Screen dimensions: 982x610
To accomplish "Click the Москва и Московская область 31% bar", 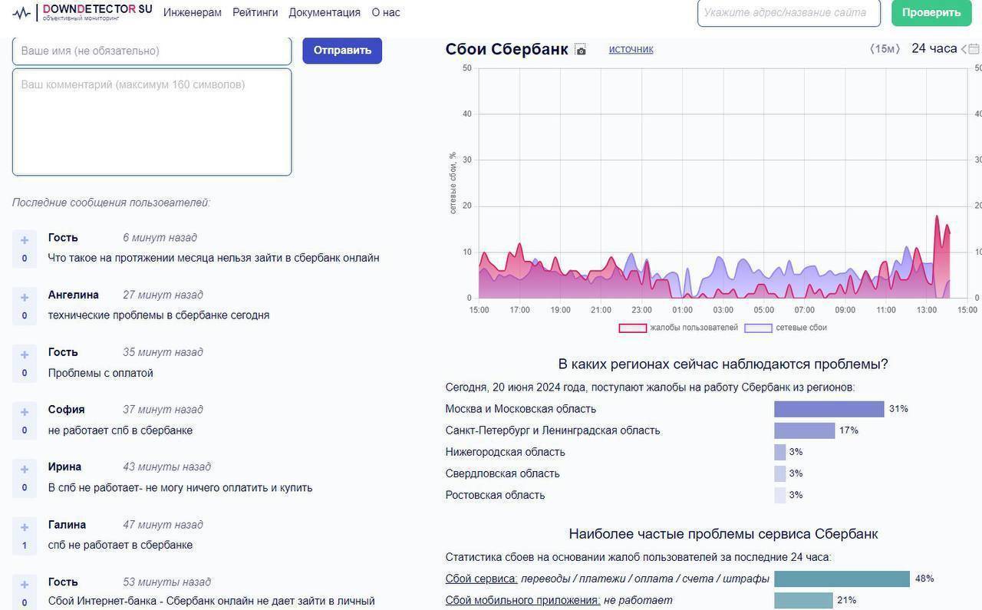I will [829, 409].
